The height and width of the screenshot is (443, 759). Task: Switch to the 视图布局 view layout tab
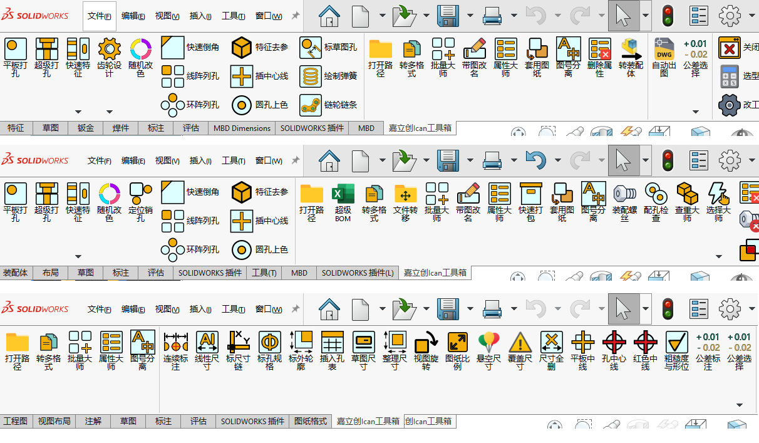pyautogui.click(x=54, y=421)
